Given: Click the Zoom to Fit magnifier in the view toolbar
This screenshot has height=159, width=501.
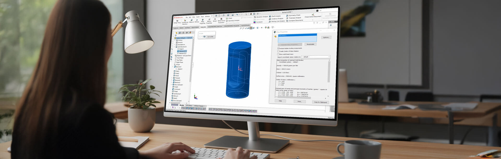Looking at the screenshot, I should 241,28.
